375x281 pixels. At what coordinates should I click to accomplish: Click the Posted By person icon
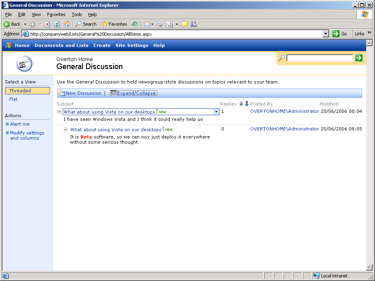[x=247, y=104]
